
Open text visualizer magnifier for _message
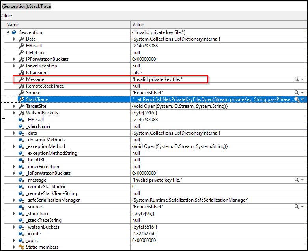297,180
